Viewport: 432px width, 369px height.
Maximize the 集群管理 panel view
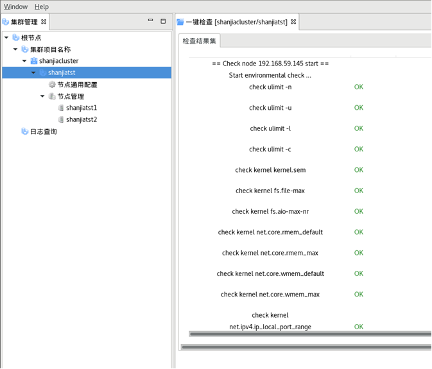click(x=163, y=21)
